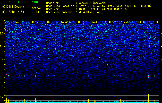The image size is (162, 103).
Task: Click the A504HB(yagi 4el) antenna text
Action: [x=91, y=12]
